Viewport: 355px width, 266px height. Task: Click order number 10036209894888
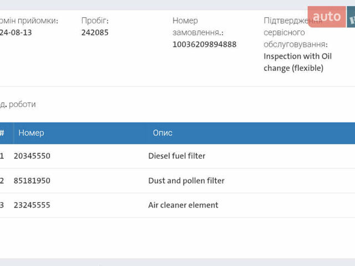[204, 44]
